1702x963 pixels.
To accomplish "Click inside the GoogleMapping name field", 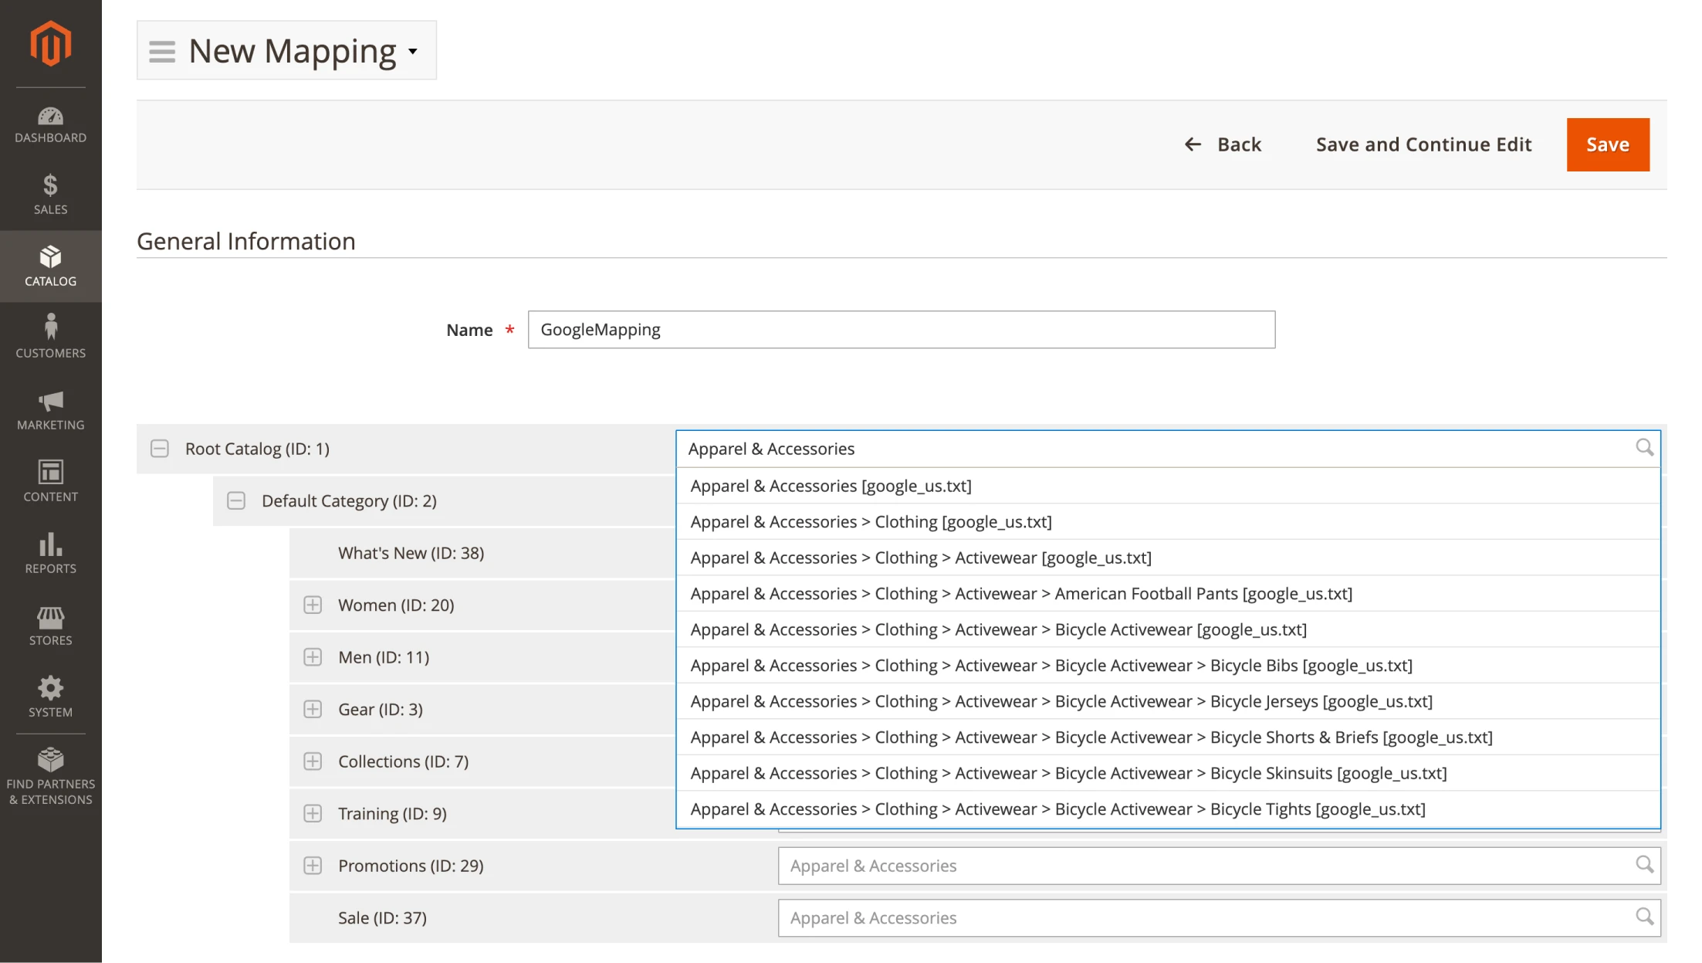I will [901, 329].
